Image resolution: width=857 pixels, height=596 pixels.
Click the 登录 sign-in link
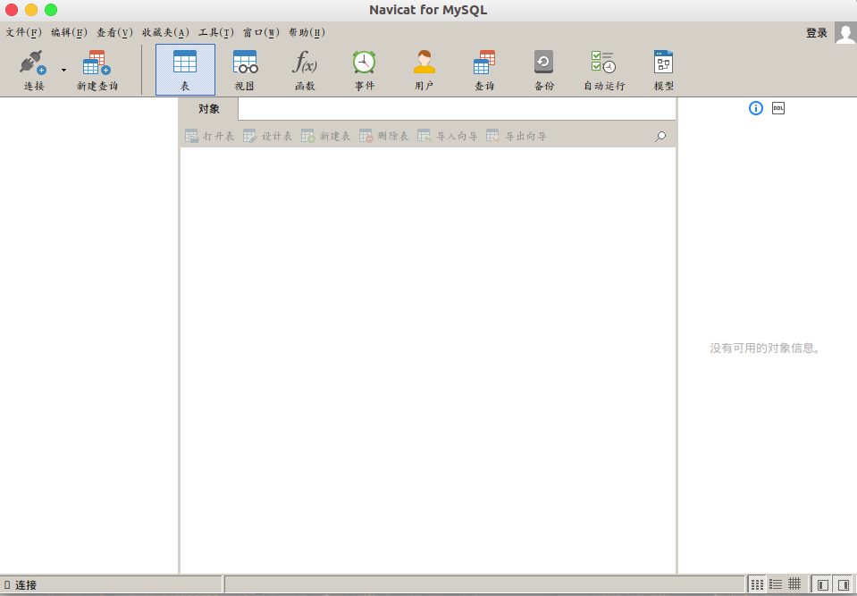click(x=817, y=33)
